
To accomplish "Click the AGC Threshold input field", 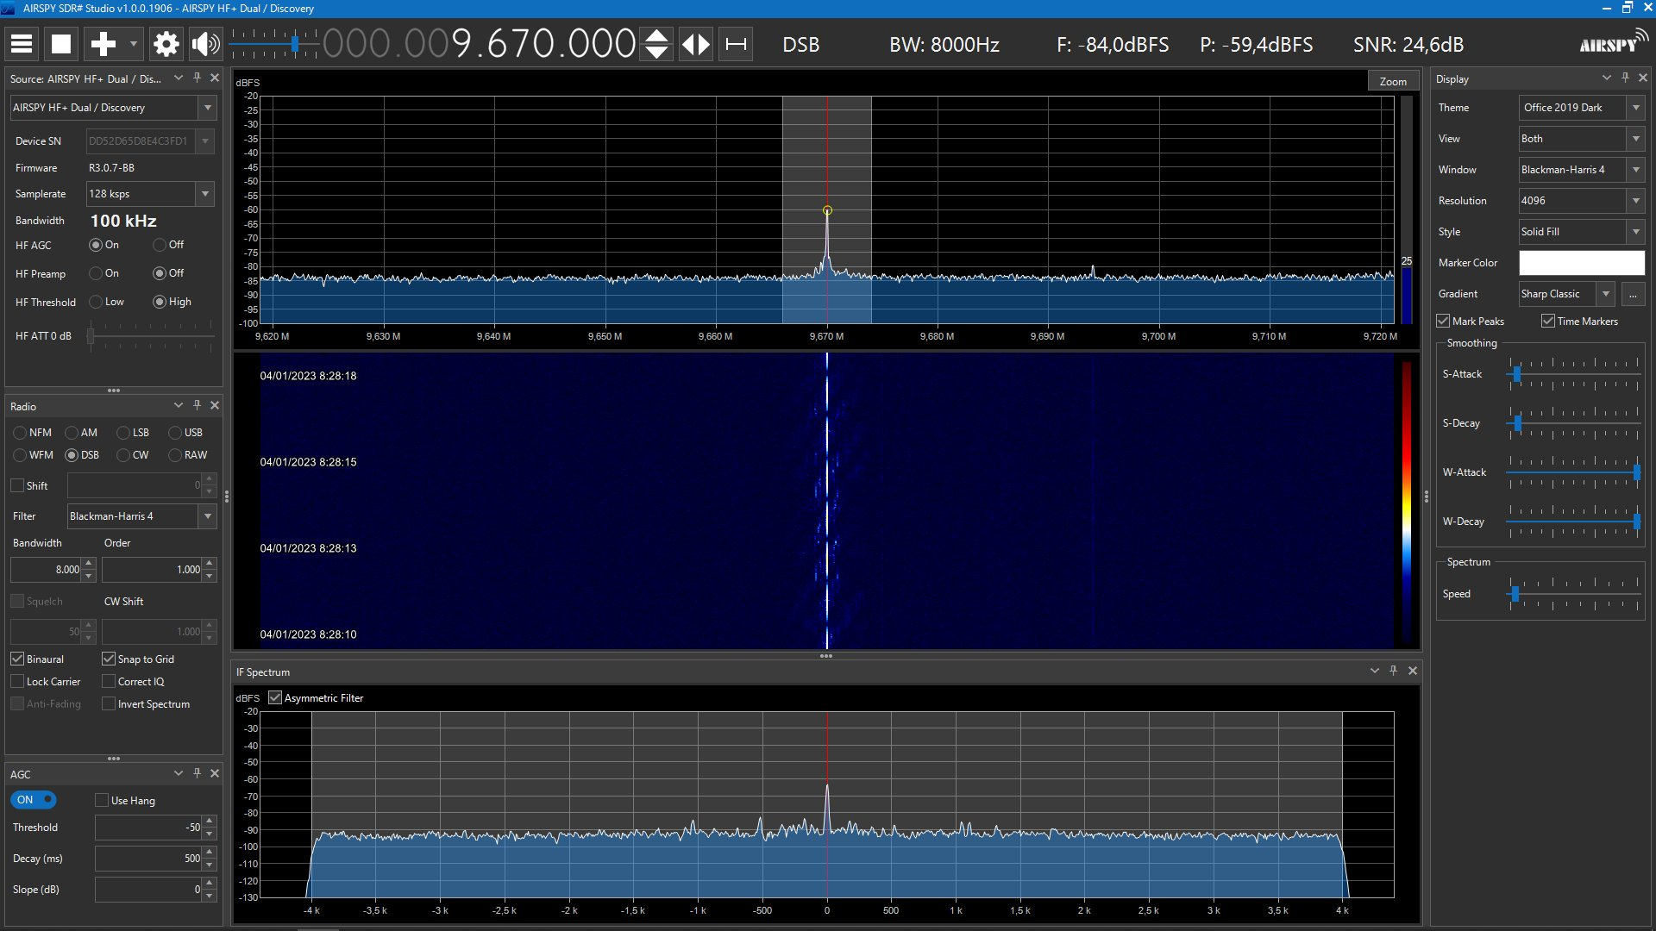I will tap(148, 828).
